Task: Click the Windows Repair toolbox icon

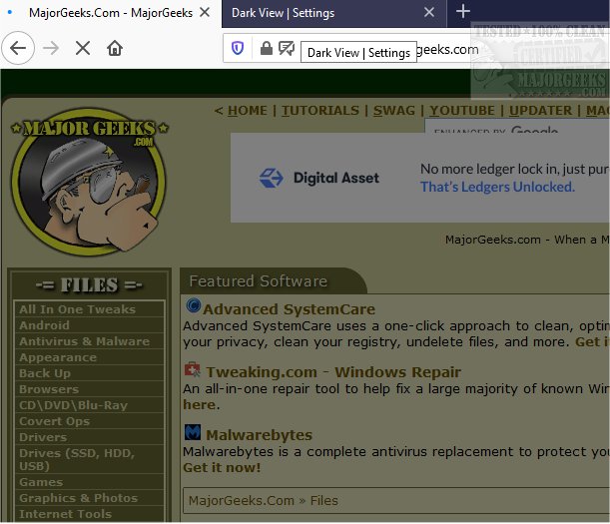Action: [x=193, y=369]
